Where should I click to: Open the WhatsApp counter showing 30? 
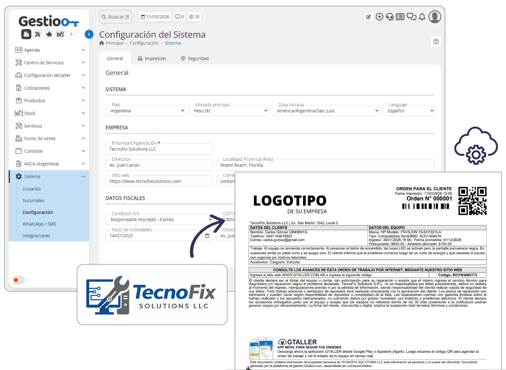[x=194, y=17]
